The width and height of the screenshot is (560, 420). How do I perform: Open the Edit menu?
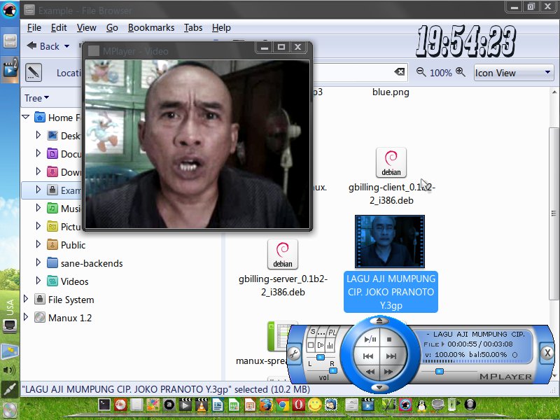point(59,27)
